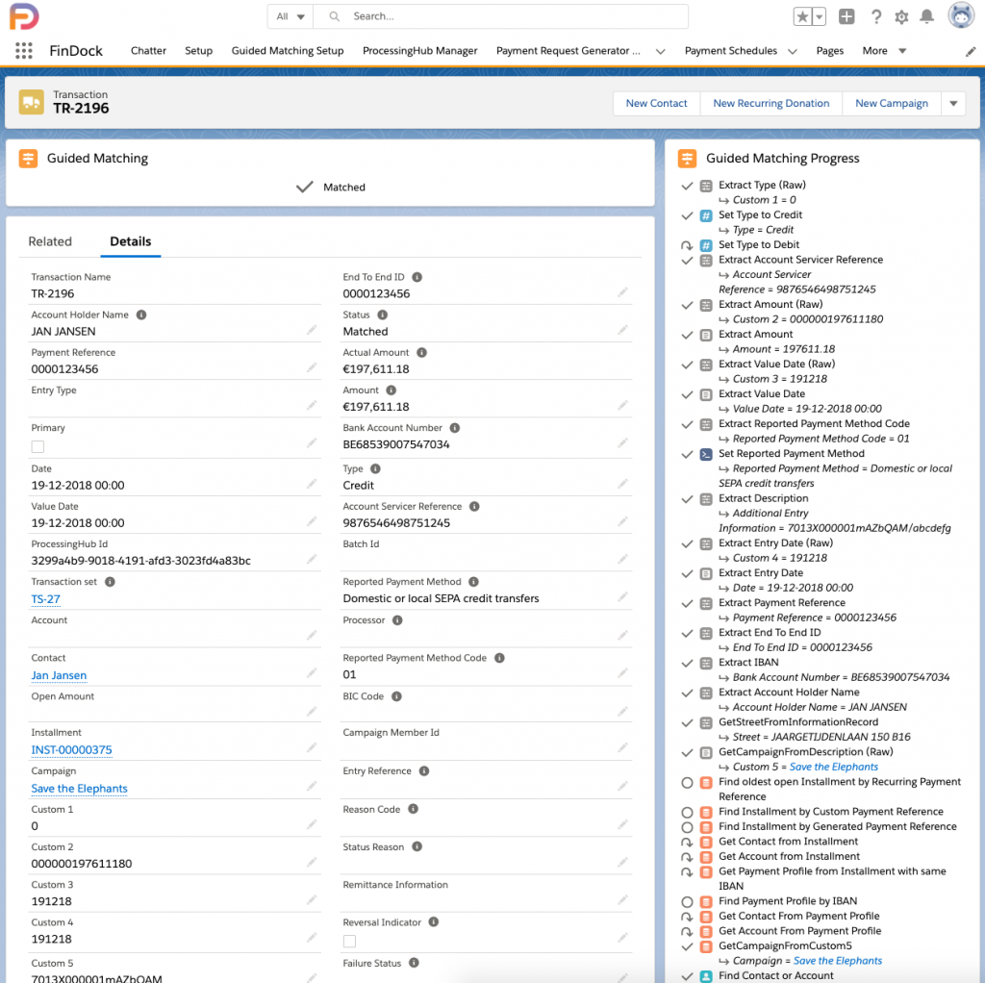Click the New Contact button
Image resolution: width=985 pixels, height=983 pixels.
pos(656,104)
